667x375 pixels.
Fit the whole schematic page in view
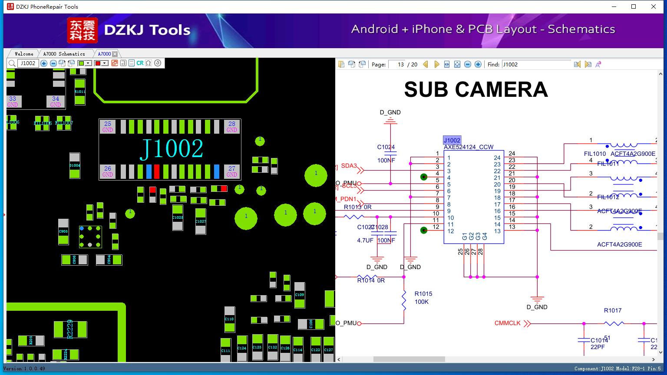(457, 64)
